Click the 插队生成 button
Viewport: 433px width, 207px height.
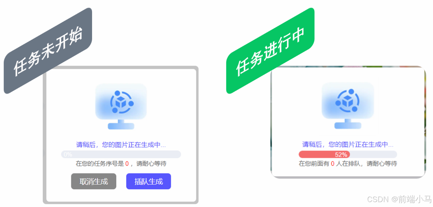point(148,181)
